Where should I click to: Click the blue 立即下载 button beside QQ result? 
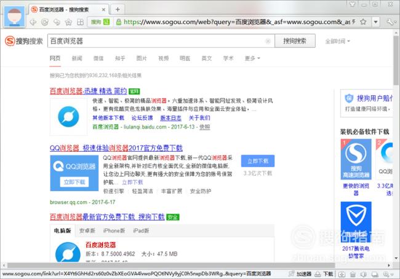tap(258, 161)
